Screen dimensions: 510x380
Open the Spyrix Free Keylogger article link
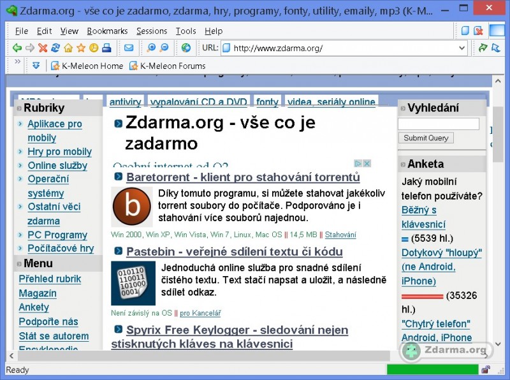[x=229, y=337]
